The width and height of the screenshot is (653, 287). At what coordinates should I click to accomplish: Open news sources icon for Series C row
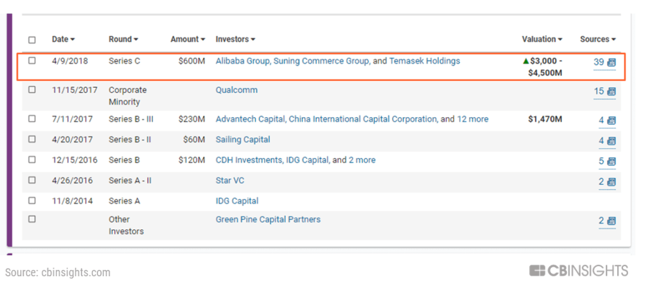612,63
